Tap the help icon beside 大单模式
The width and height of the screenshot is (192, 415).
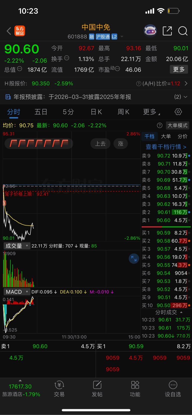(x=159, y=125)
